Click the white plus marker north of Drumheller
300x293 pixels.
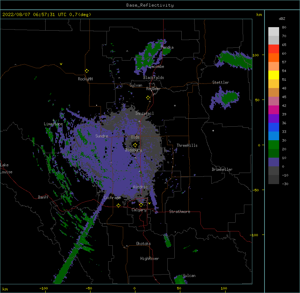(x=213, y=130)
